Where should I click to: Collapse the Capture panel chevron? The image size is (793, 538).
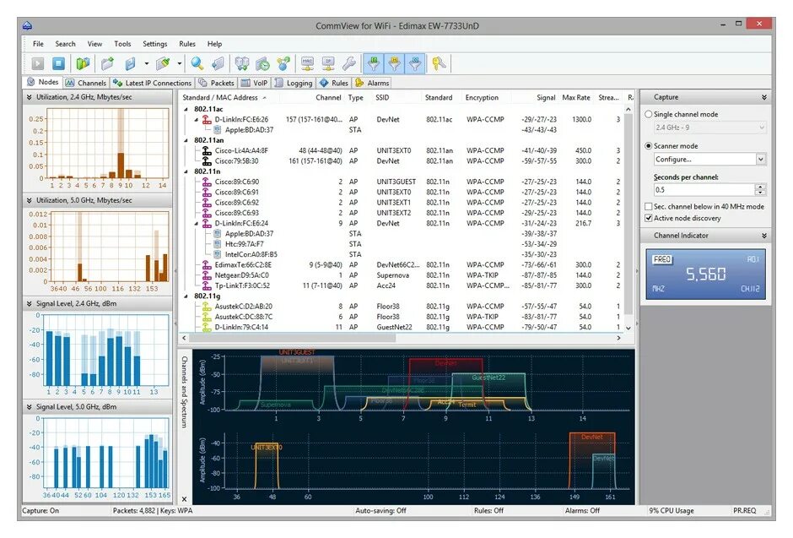point(763,97)
